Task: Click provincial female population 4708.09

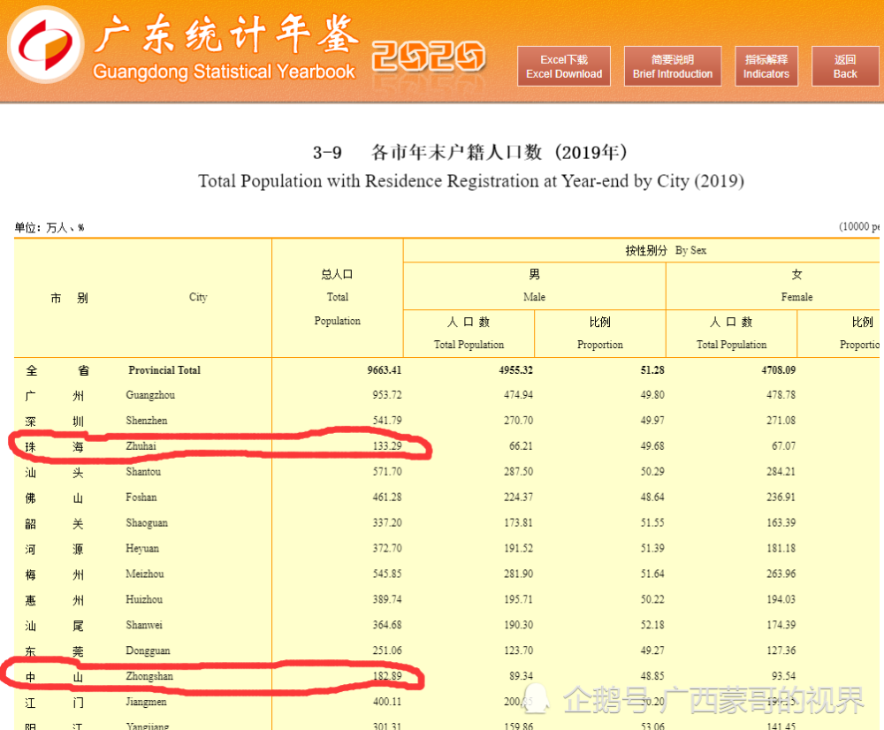Action: [x=778, y=370]
